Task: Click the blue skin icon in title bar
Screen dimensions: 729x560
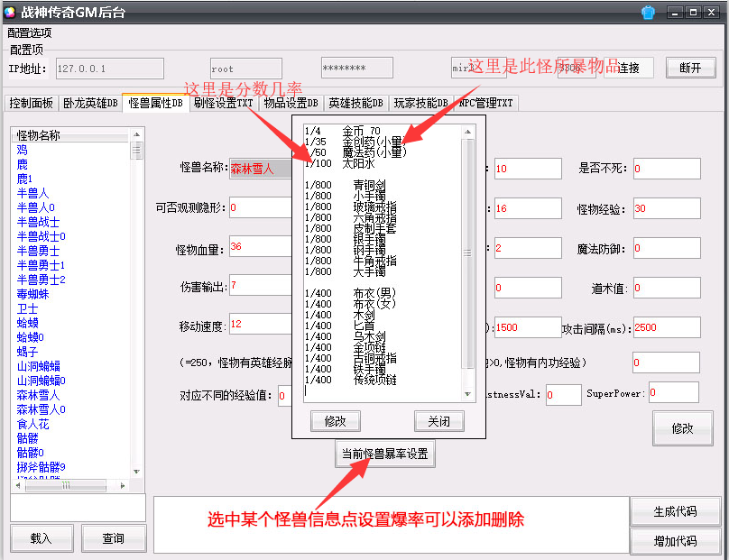Action: point(648,12)
